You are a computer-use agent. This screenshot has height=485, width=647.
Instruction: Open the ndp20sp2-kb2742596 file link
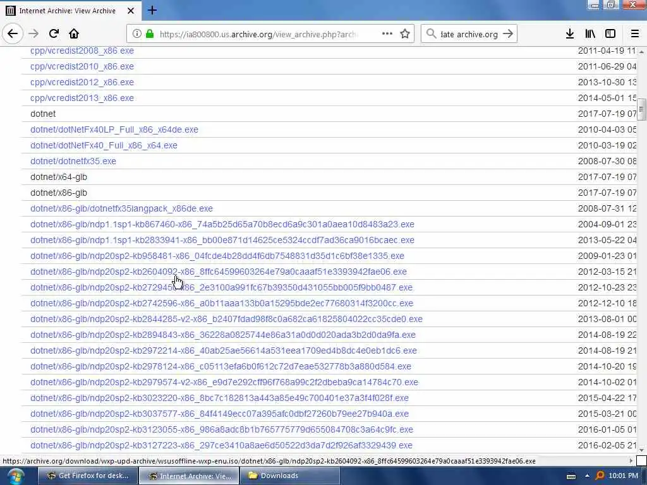click(222, 304)
